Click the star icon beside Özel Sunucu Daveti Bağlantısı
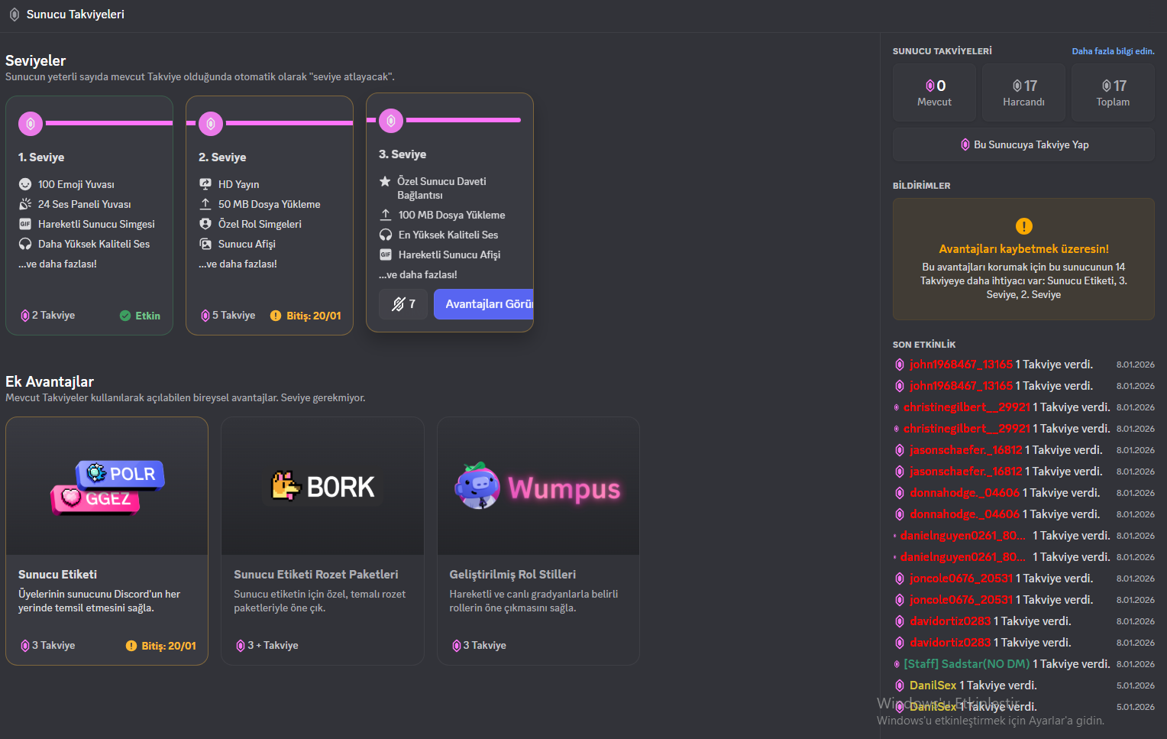 click(386, 181)
